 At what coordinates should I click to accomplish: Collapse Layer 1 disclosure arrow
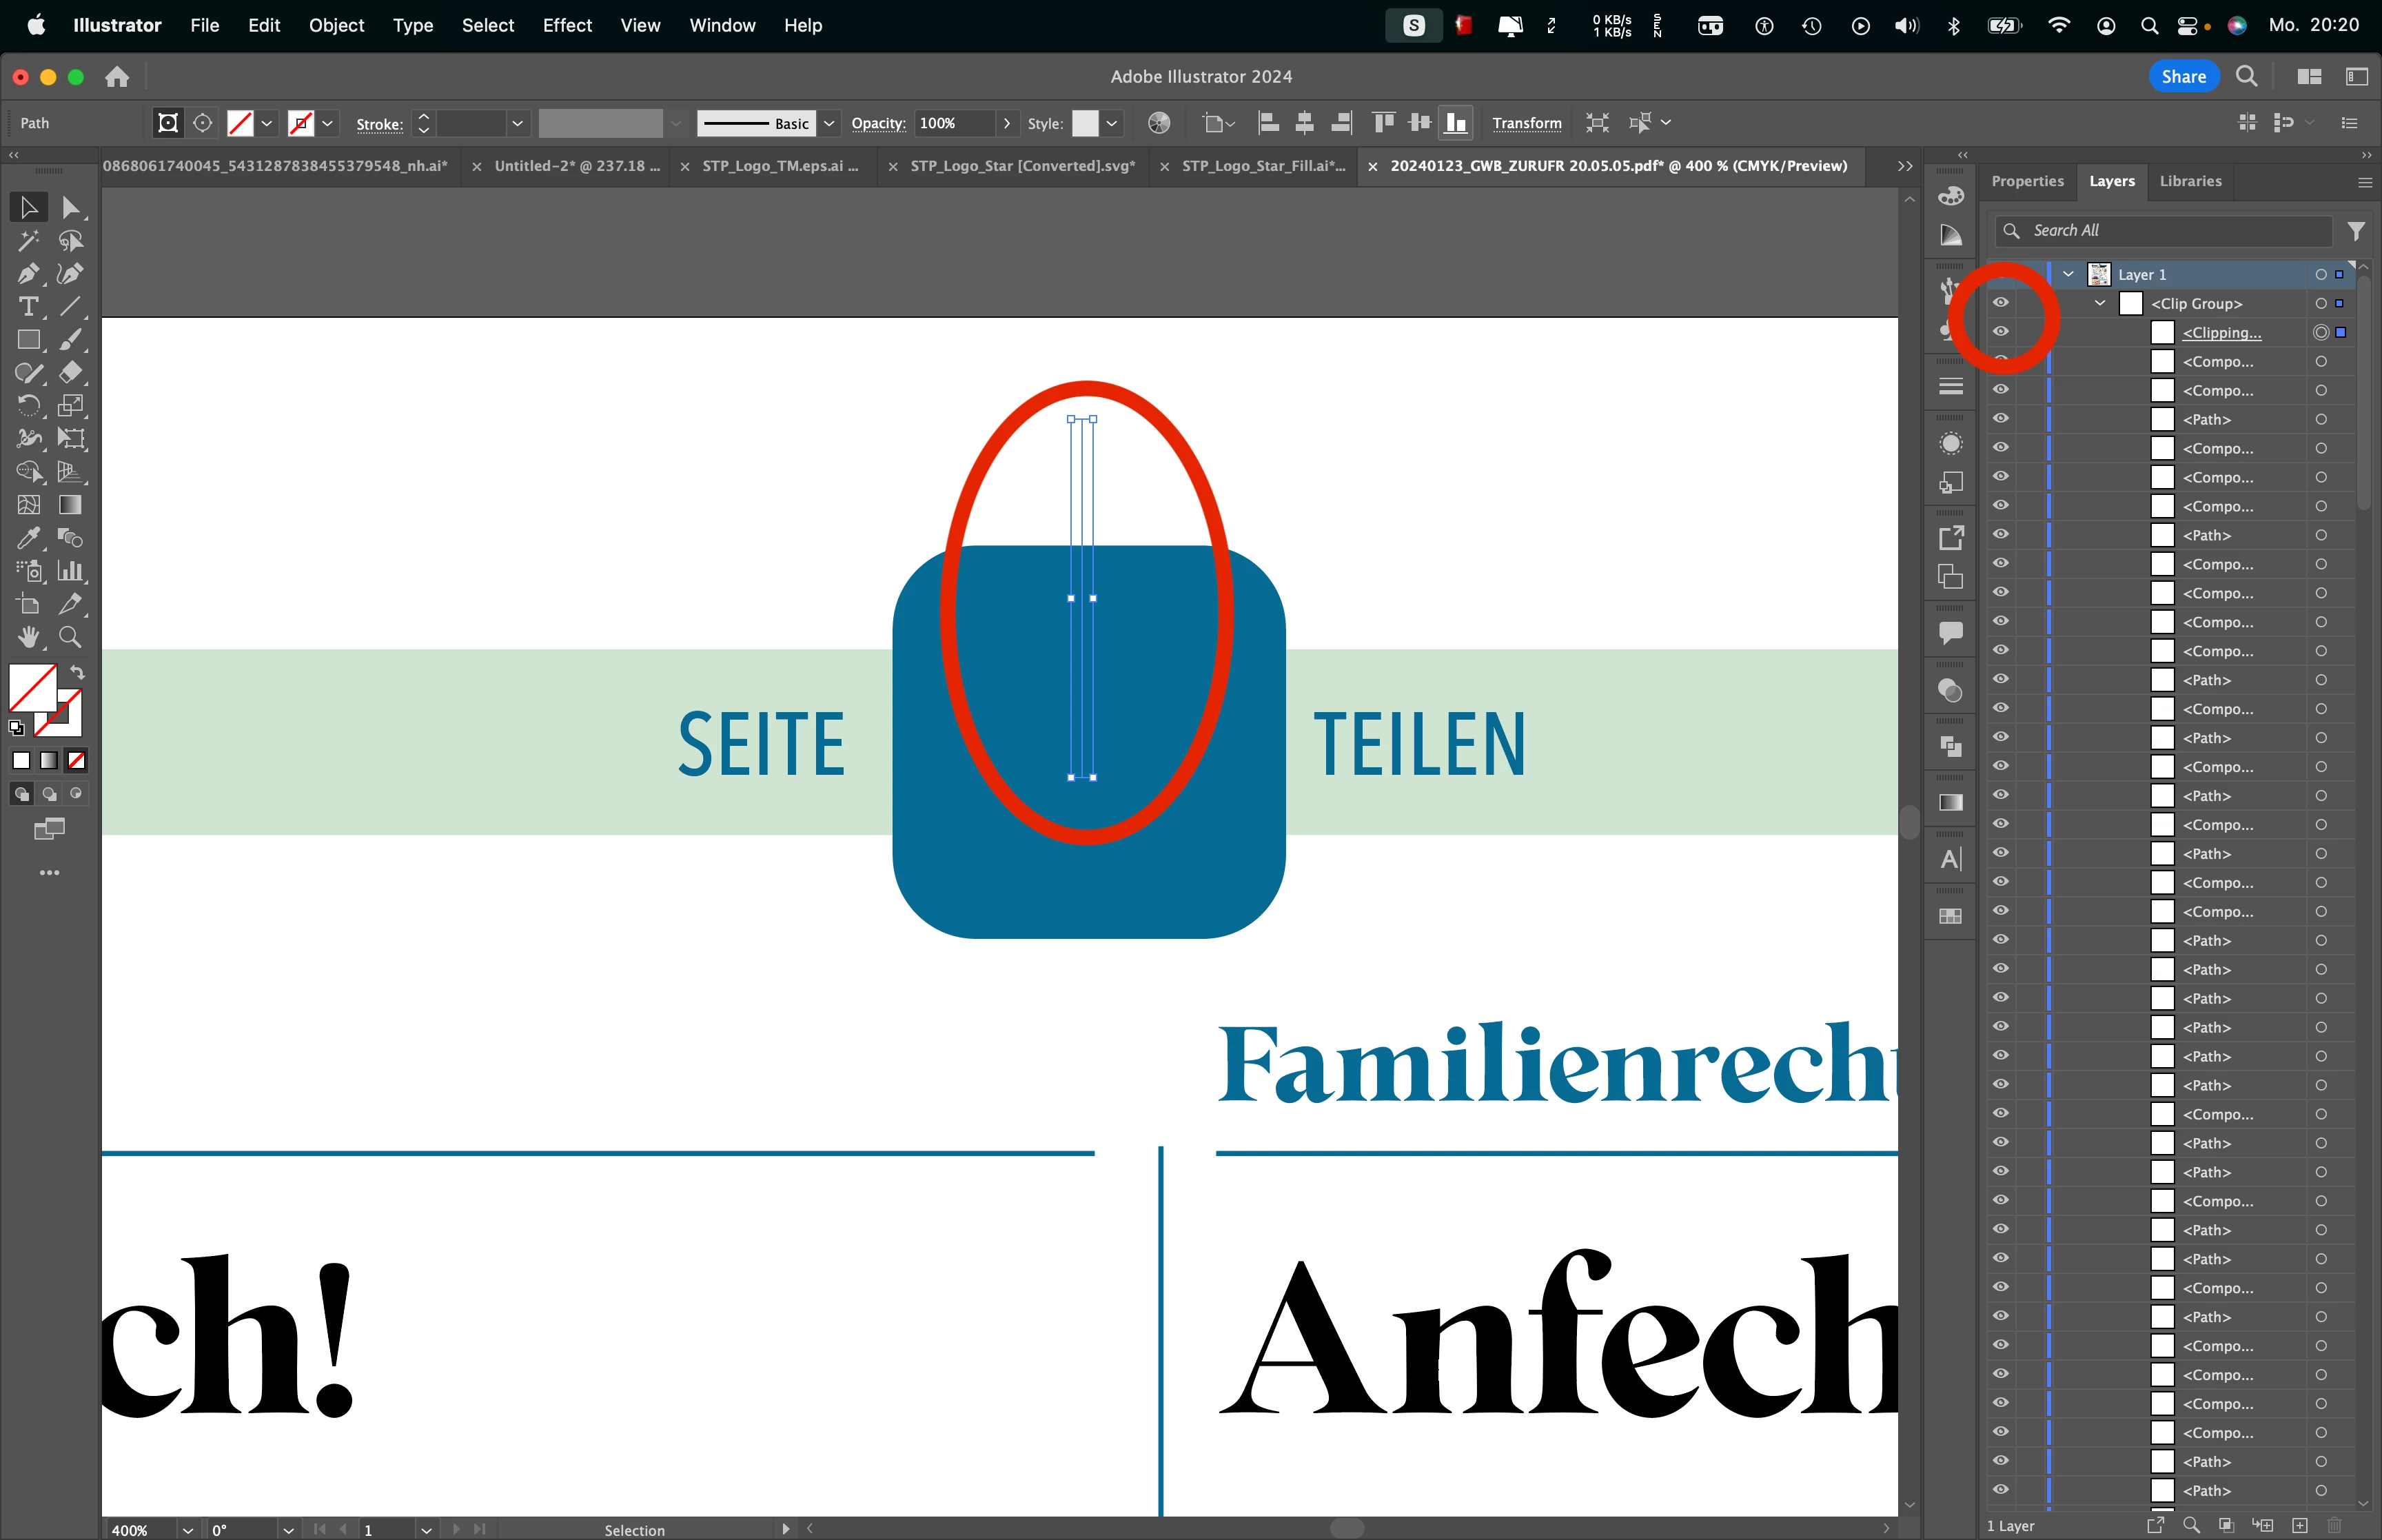(2068, 274)
